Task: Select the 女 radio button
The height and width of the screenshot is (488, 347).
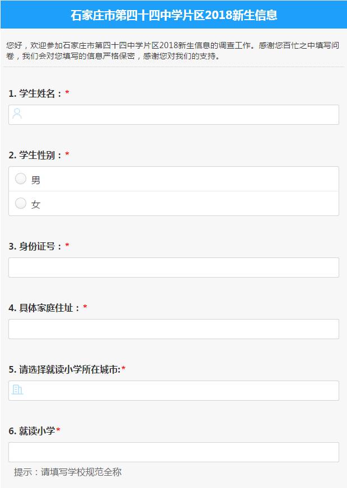Action: click(21, 204)
